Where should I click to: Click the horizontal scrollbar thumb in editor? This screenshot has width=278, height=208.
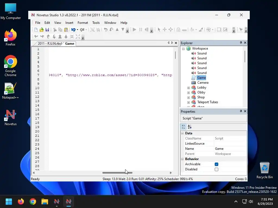117,173
